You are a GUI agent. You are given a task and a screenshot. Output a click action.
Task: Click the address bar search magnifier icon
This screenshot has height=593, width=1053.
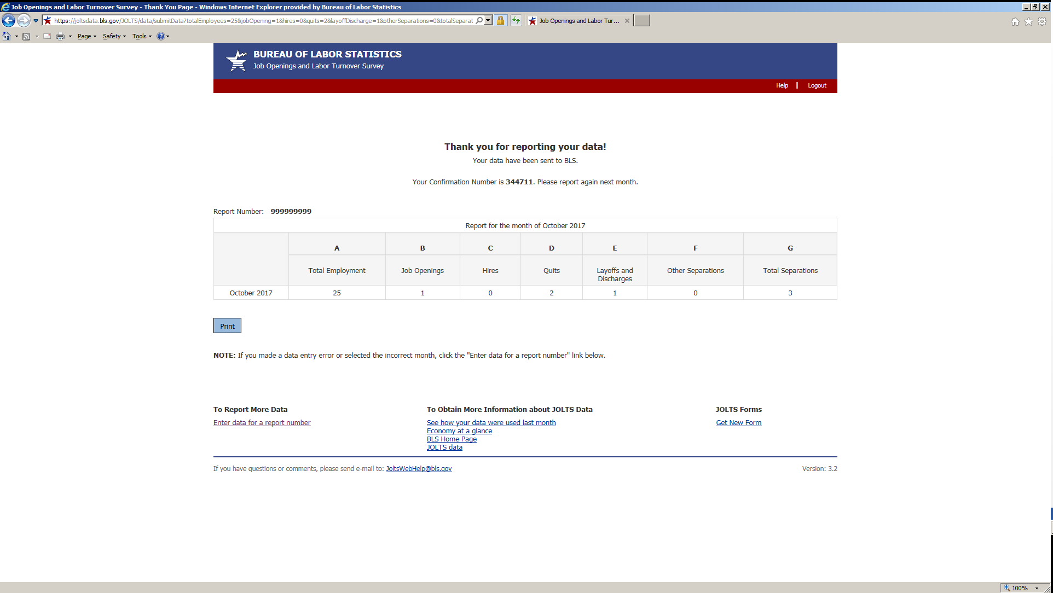click(x=479, y=21)
